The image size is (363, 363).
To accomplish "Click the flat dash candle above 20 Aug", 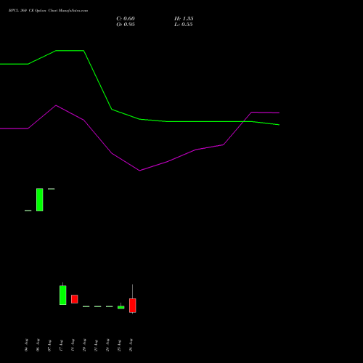I will click(86, 306).
